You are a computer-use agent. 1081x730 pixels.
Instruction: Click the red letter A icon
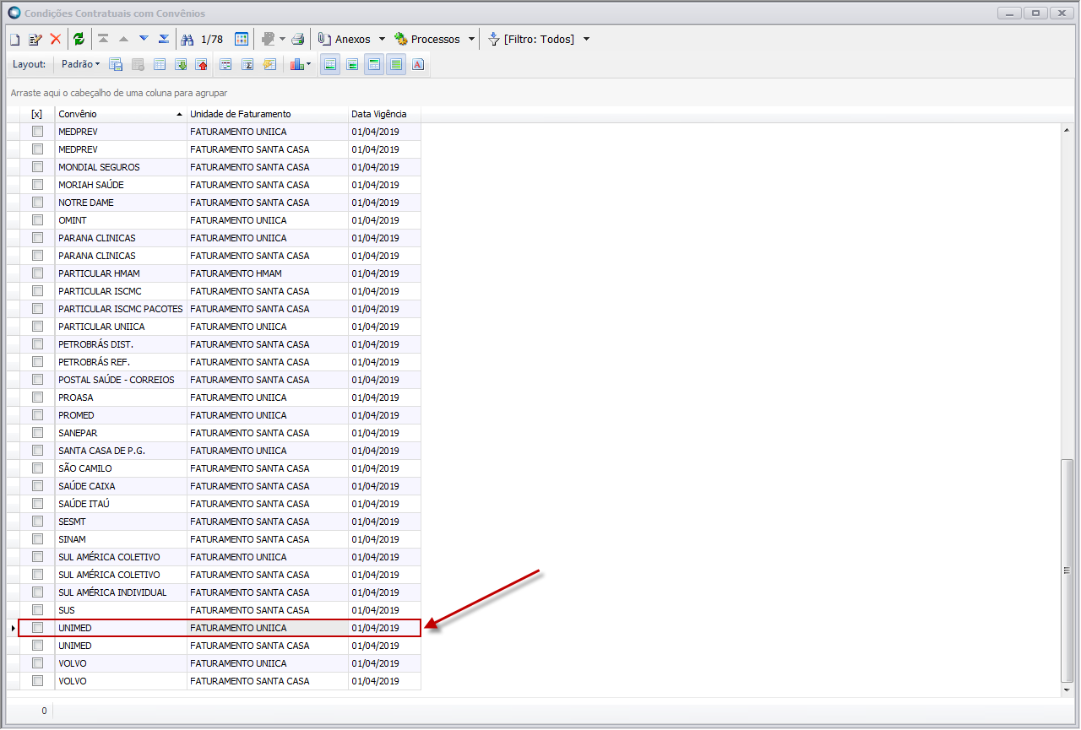click(x=418, y=64)
